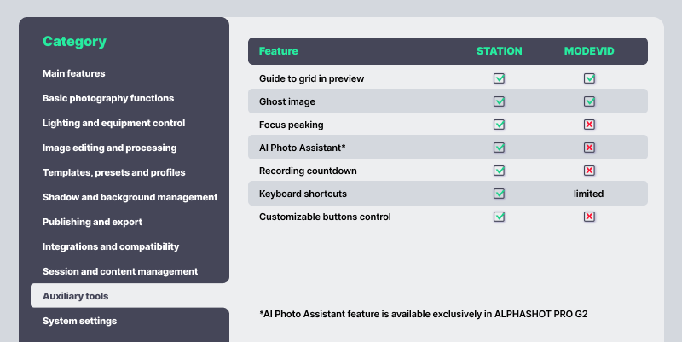Viewport: 682px width, 342px height.
Task: Click STATION checkmark for Recording countdown
Action: coord(499,171)
